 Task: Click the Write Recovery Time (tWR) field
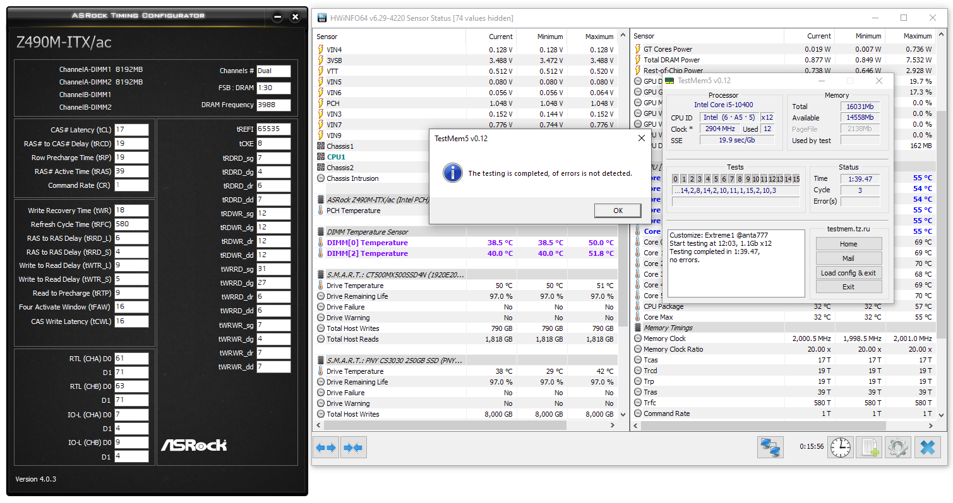pos(131,211)
